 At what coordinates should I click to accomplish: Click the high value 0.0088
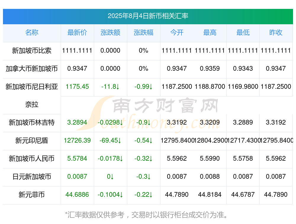[x=210, y=177]
